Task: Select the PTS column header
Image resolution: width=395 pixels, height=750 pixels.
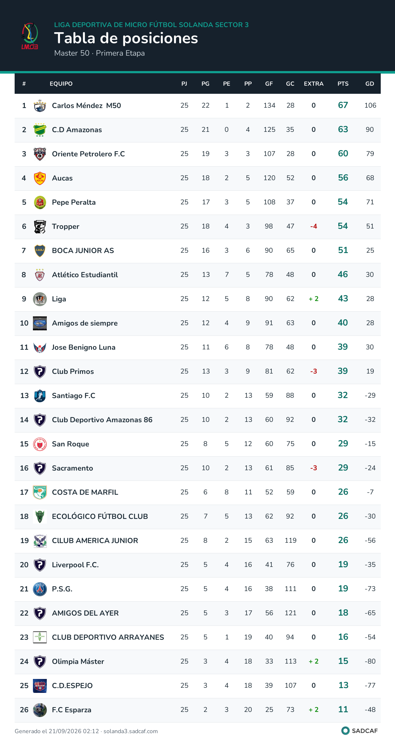Action: click(343, 83)
